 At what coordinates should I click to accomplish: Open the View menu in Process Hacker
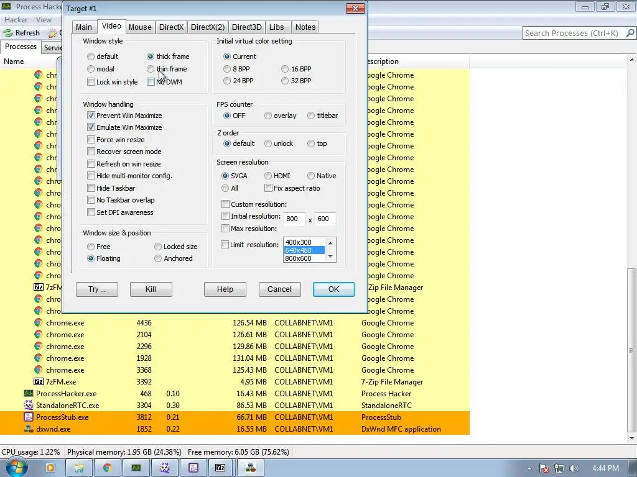tap(44, 19)
